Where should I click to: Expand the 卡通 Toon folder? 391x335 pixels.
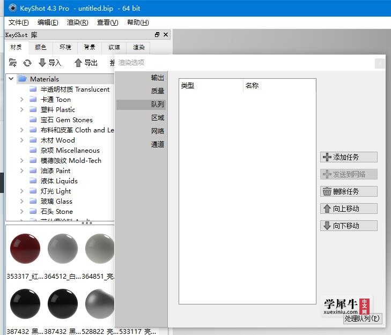[21, 100]
